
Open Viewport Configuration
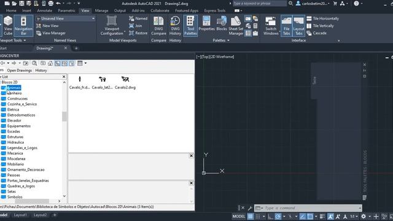112,26
